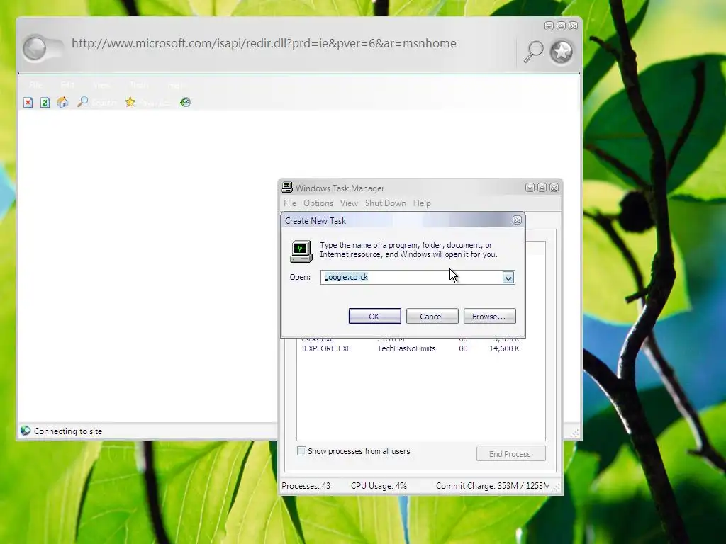Image resolution: width=726 pixels, height=544 pixels.
Task: Open the File menu in Task Manager
Action: click(x=290, y=203)
